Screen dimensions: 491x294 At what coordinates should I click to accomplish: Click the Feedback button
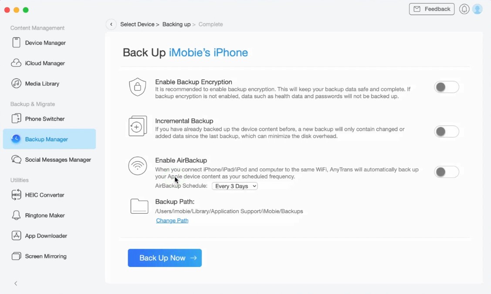[431, 9]
